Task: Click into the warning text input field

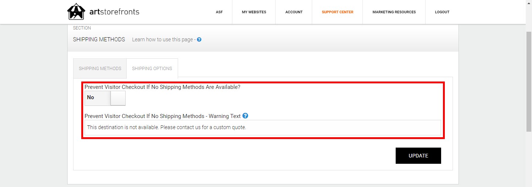Action: pyautogui.click(x=263, y=128)
